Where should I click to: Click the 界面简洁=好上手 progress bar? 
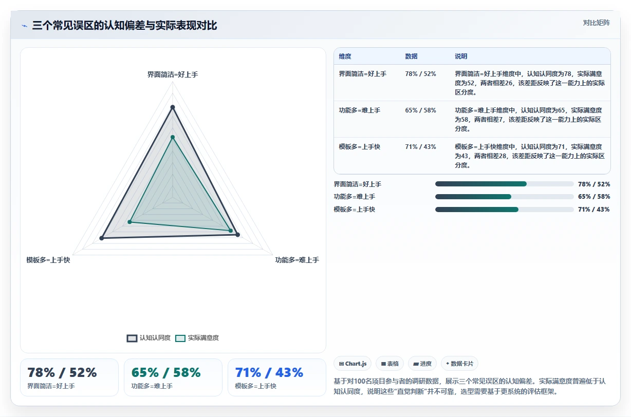click(505, 184)
